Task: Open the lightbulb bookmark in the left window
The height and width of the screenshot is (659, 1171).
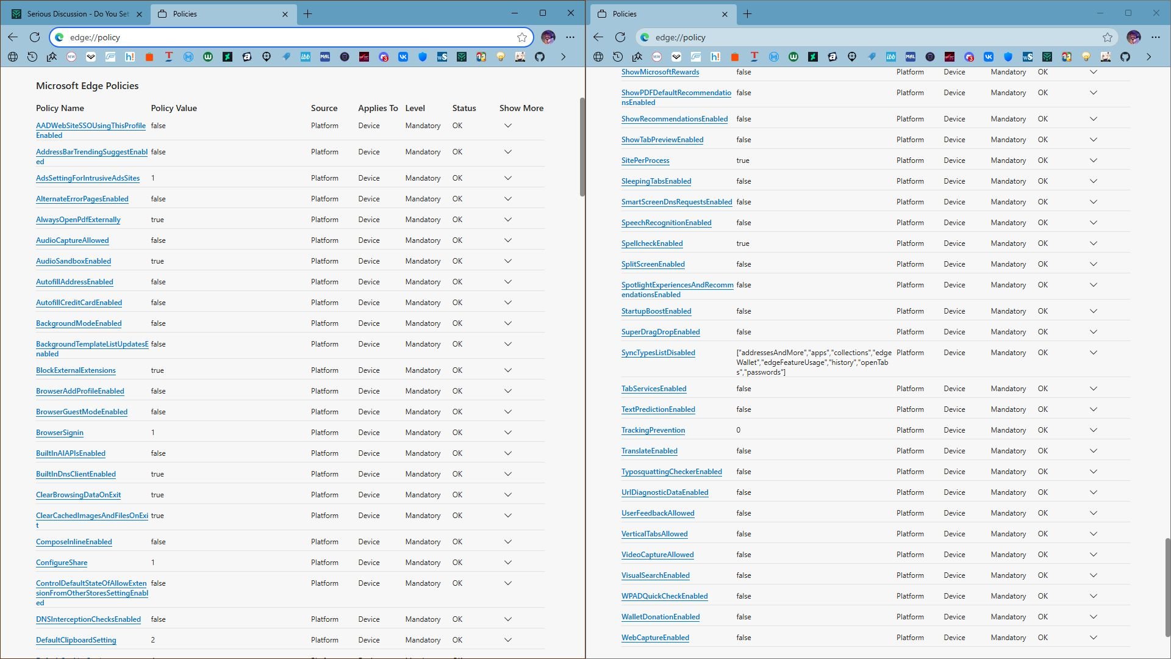Action: (501, 57)
